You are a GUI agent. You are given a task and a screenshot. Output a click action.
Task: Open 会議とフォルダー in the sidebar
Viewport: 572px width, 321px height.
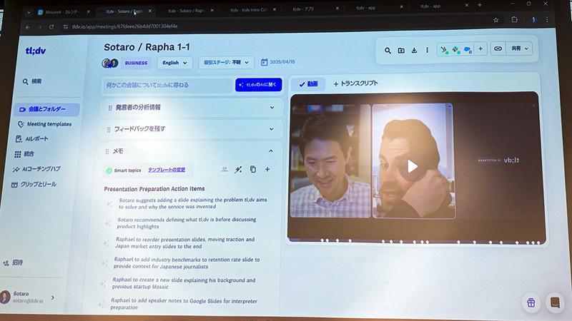tap(46, 109)
